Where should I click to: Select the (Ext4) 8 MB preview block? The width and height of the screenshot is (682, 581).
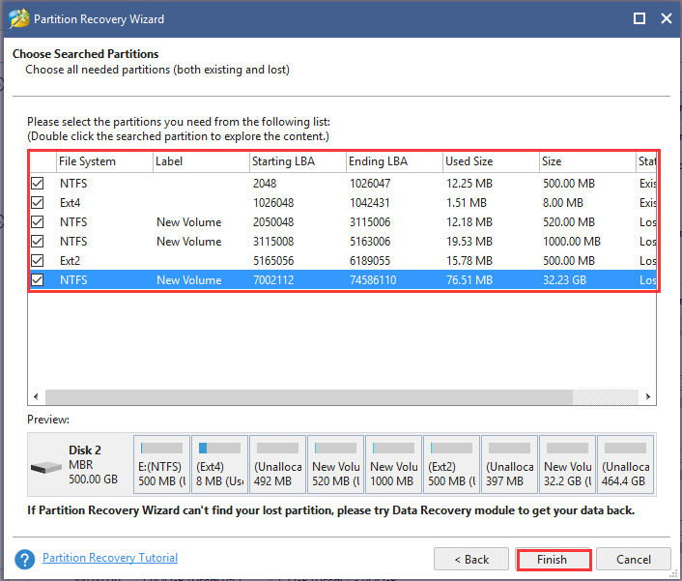tap(219, 465)
